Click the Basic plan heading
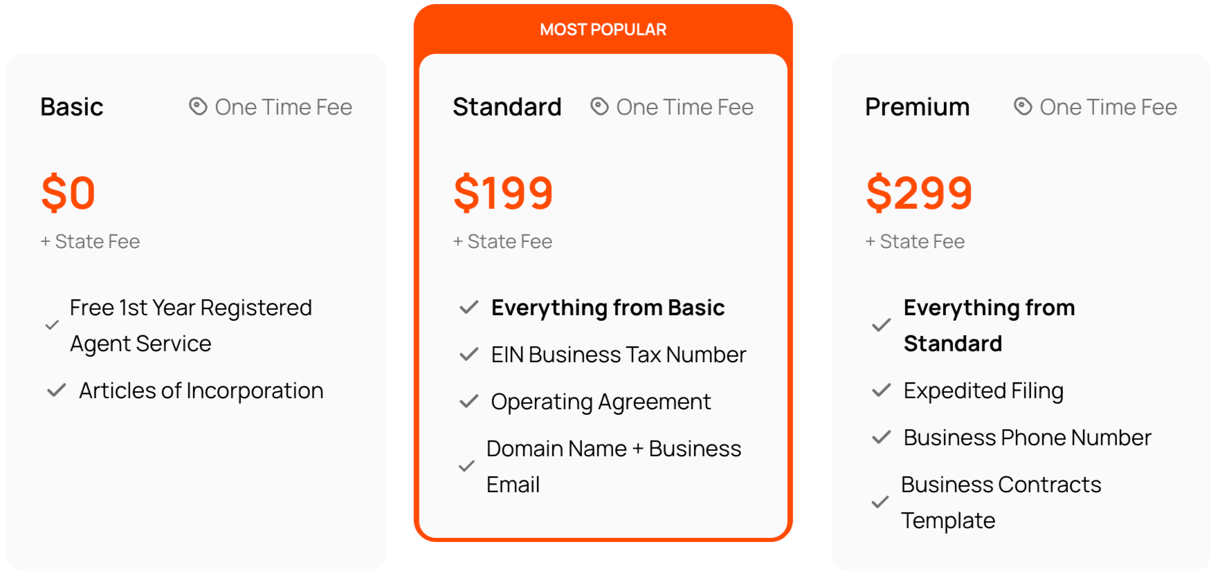Image resolution: width=1218 pixels, height=578 pixels. pos(71,106)
